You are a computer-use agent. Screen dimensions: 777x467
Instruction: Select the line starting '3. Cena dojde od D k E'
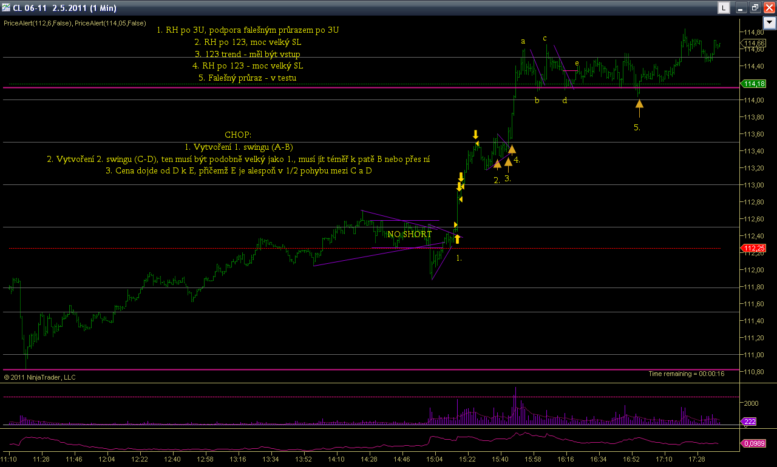(x=239, y=170)
